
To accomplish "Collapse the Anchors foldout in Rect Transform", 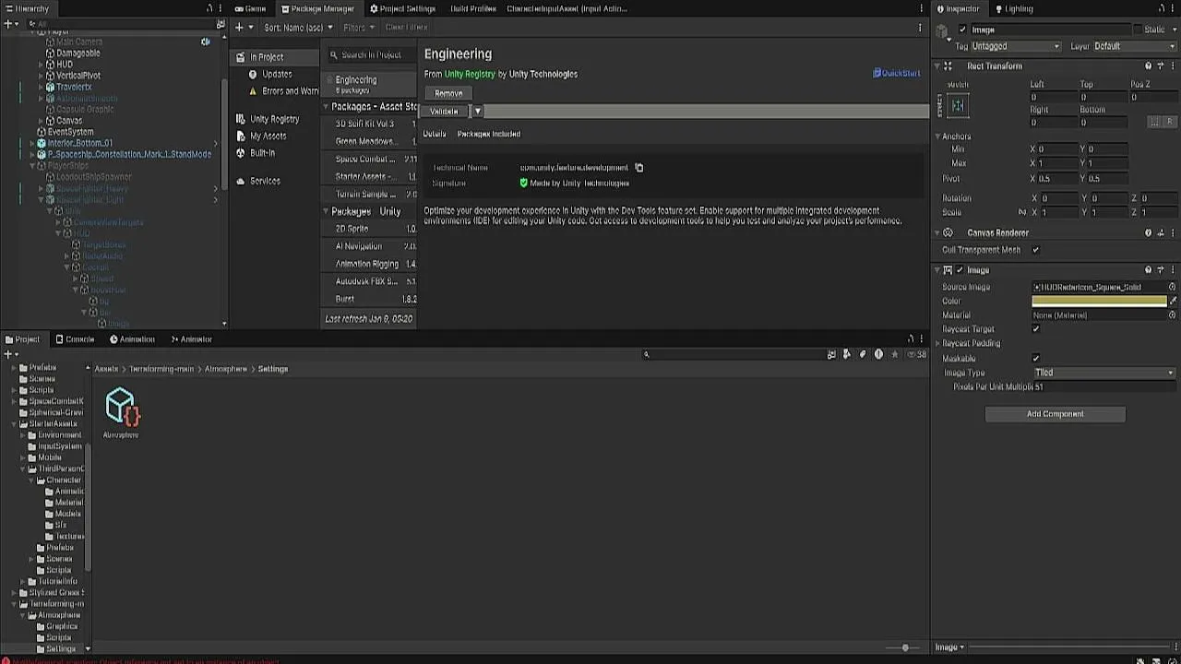I will [x=938, y=136].
